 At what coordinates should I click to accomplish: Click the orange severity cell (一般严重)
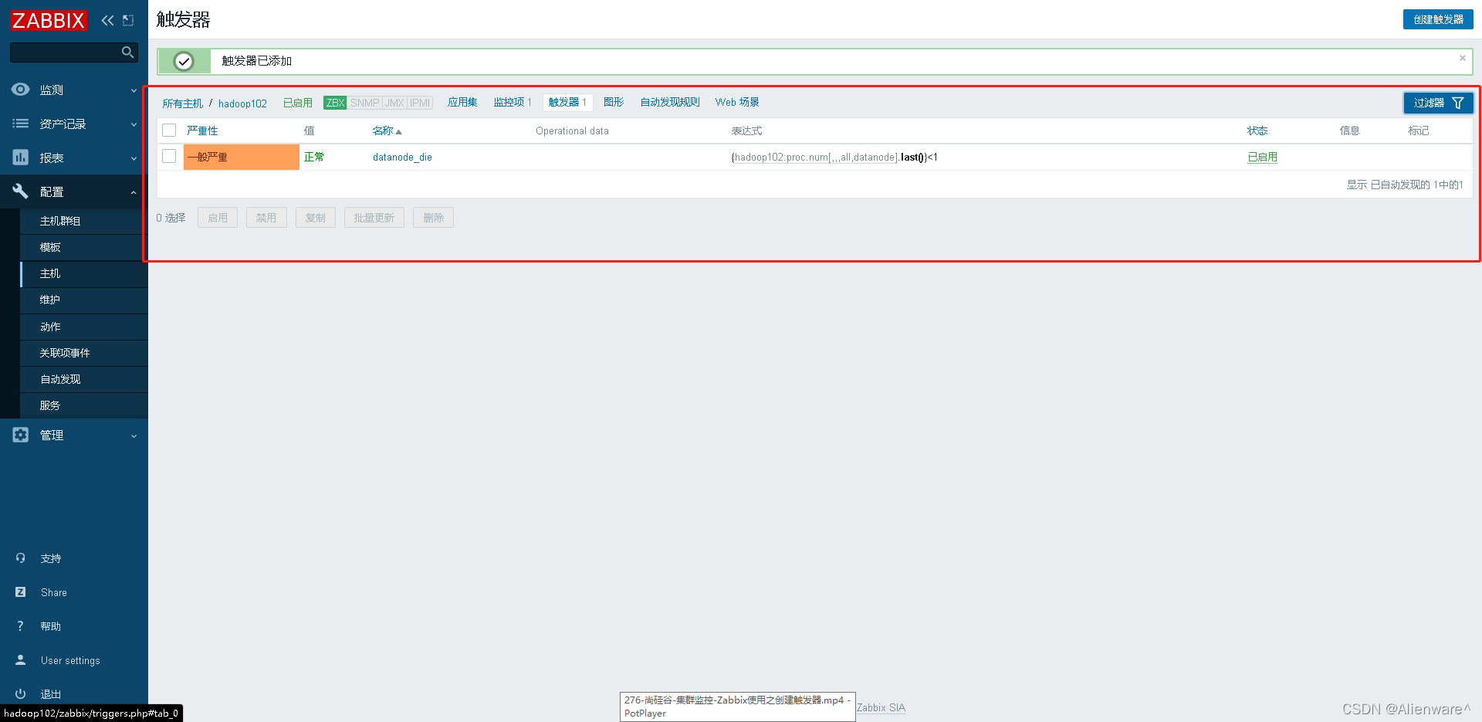pos(242,157)
